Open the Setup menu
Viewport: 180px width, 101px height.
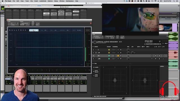point(56,1)
